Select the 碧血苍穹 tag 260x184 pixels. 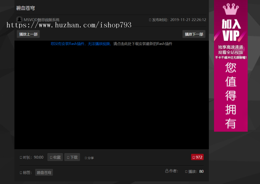click(x=44, y=172)
